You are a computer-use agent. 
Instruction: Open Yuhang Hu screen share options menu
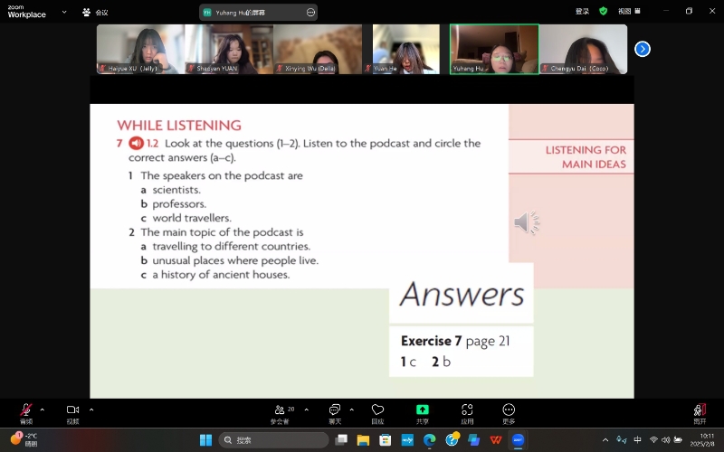pos(311,13)
